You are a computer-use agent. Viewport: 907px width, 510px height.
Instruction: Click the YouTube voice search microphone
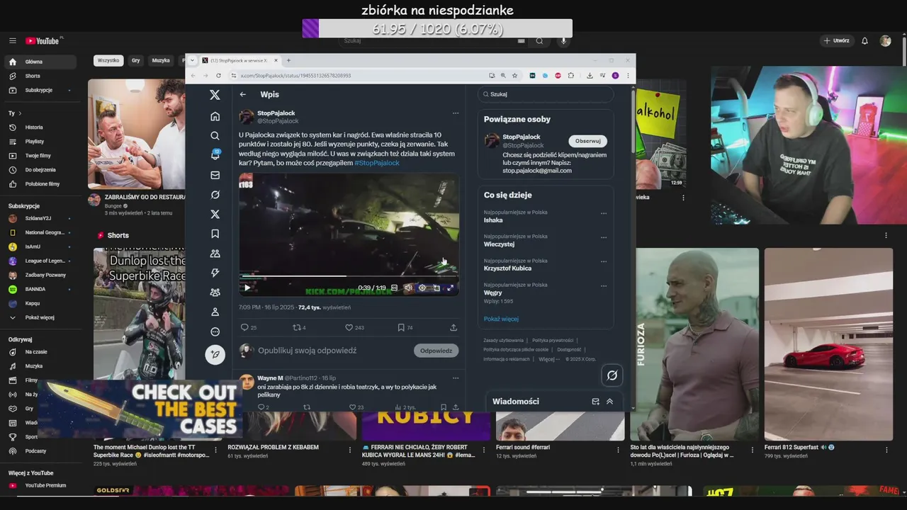coord(563,41)
